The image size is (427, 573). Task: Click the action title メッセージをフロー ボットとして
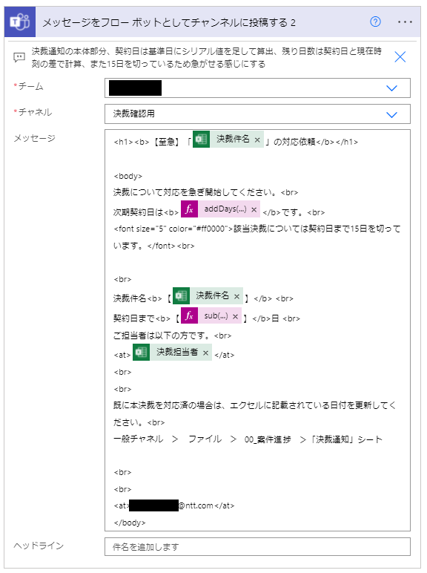[169, 23]
